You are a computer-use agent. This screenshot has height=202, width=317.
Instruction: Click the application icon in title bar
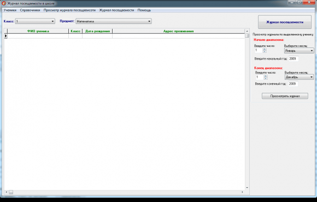pos(4,3)
